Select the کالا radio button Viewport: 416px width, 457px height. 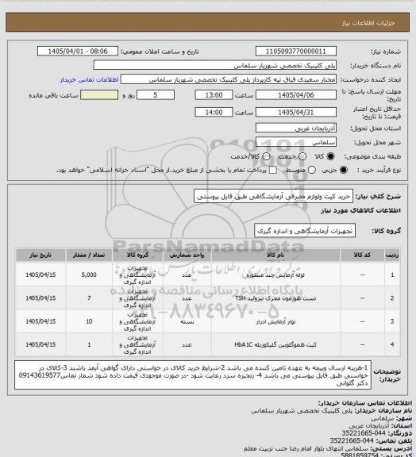point(330,156)
